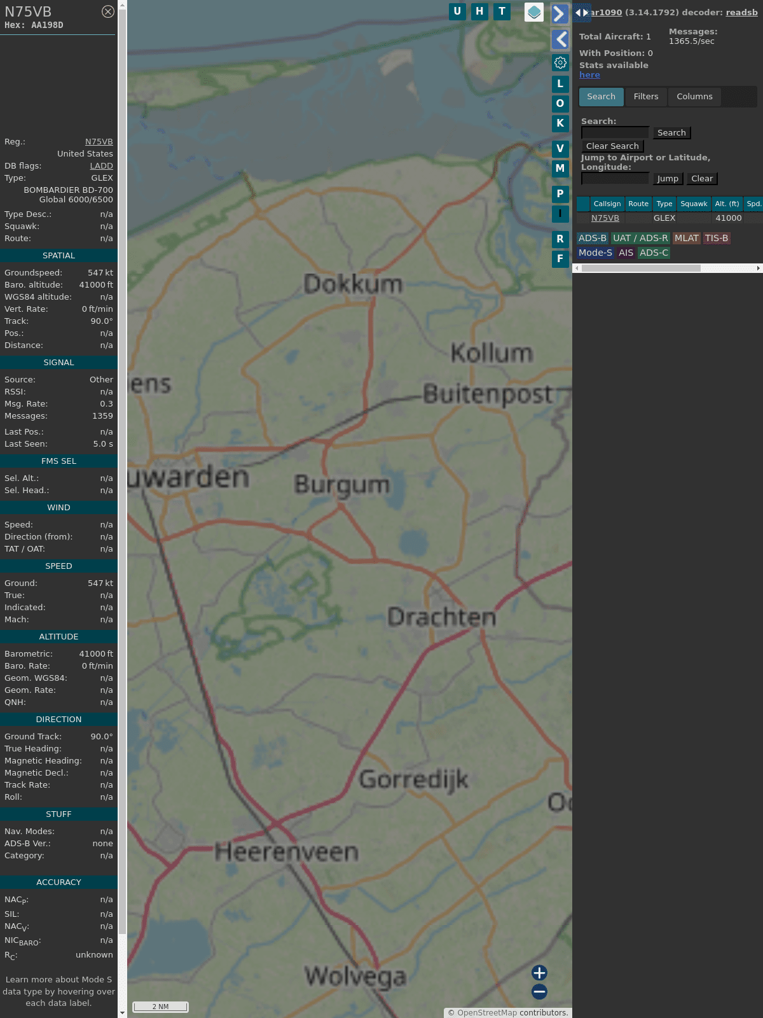Screen dimensions: 763x1018
Task: Click the TIS-B legend swatch
Action: tap(717, 238)
